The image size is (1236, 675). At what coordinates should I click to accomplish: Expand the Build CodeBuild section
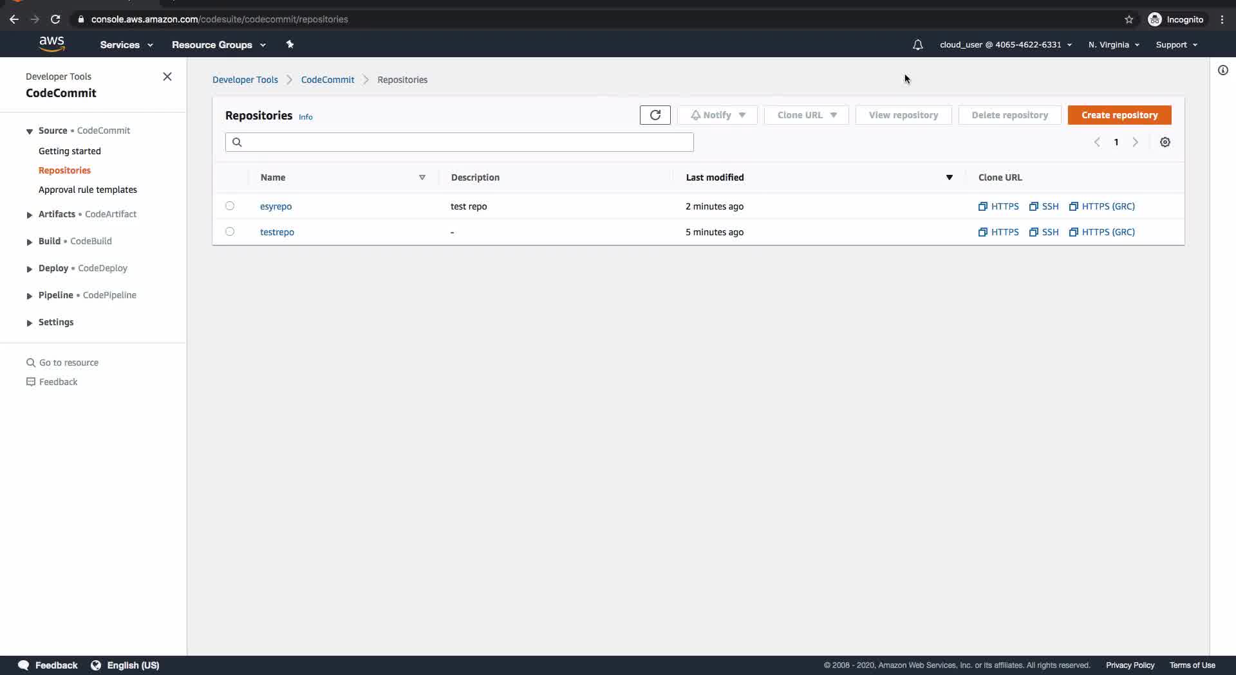point(30,242)
